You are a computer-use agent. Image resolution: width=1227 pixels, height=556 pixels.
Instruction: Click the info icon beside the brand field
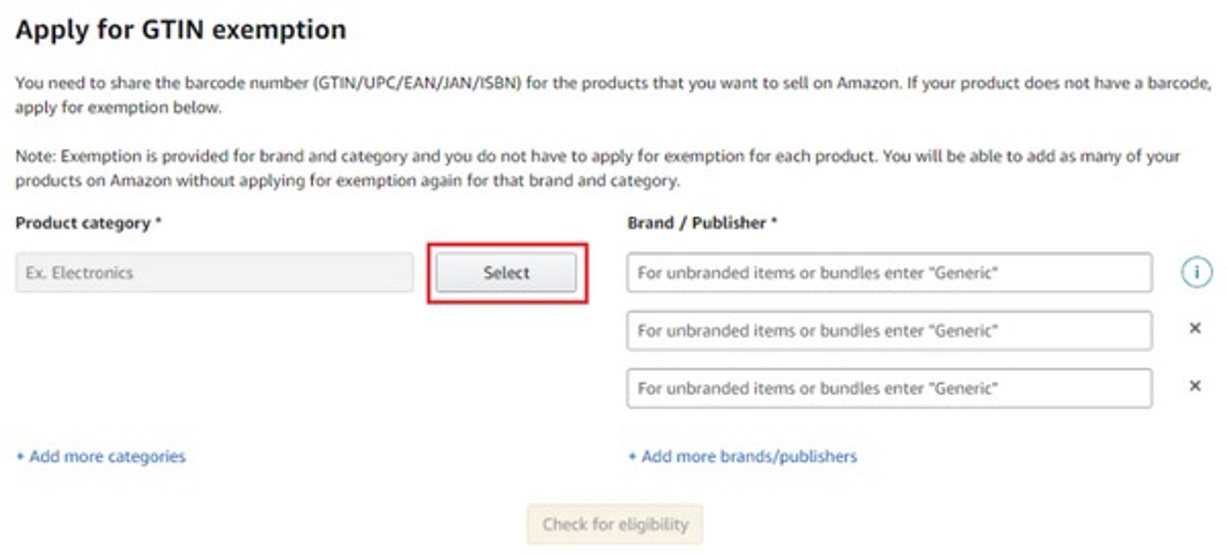coord(1196,272)
